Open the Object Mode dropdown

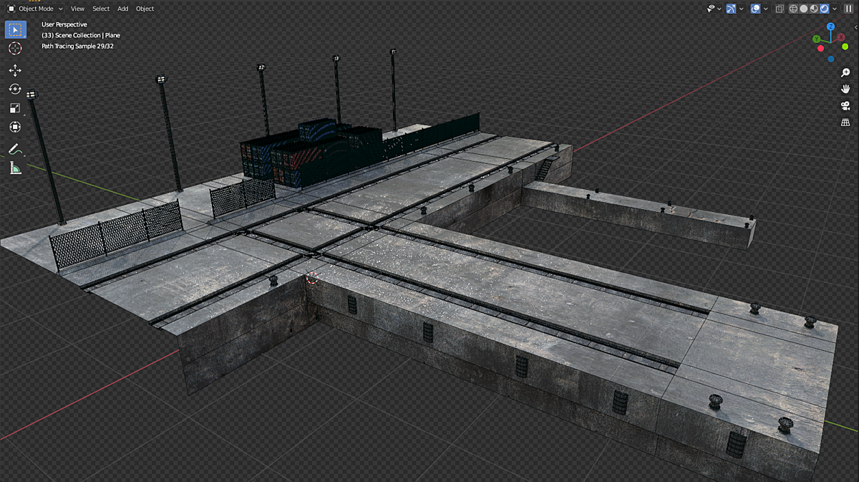[x=36, y=9]
